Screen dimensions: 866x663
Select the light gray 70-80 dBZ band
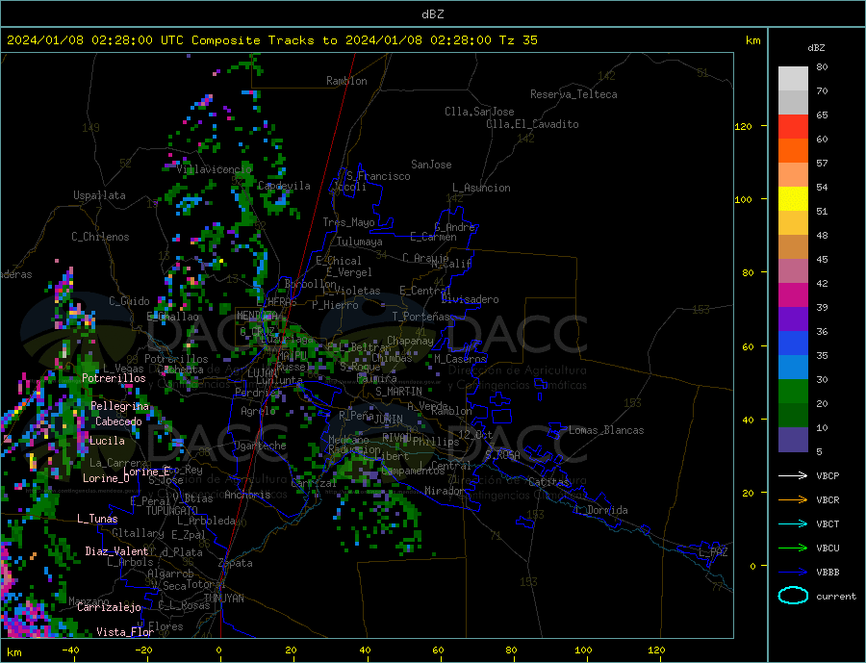pyautogui.click(x=793, y=79)
